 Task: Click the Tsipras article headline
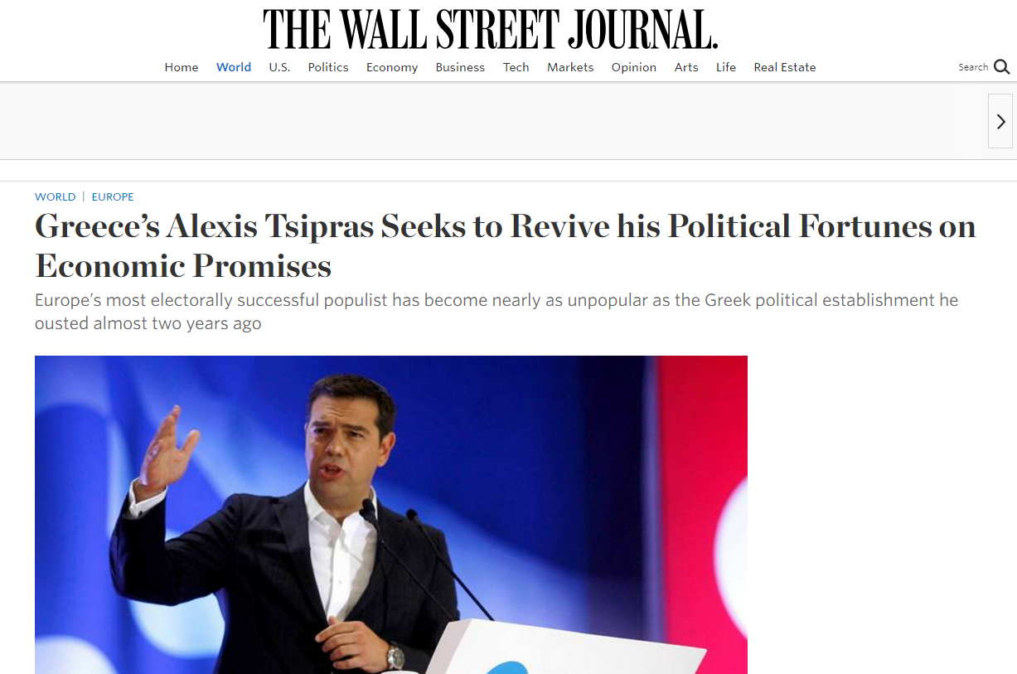[506, 245]
